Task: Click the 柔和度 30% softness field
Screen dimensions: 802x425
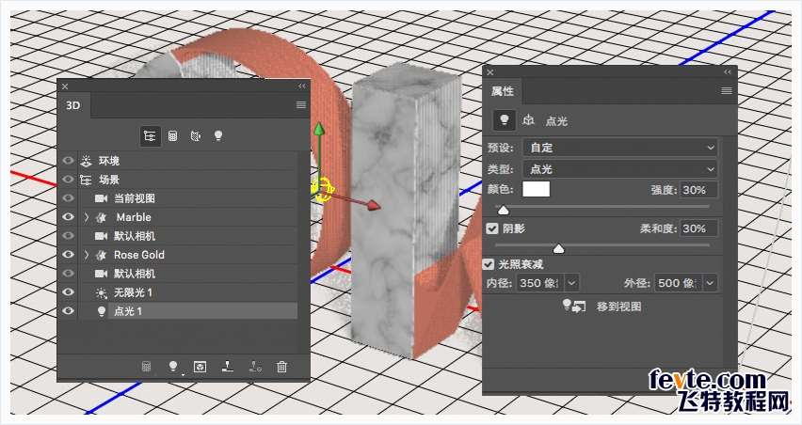Action: pos(698,228)
